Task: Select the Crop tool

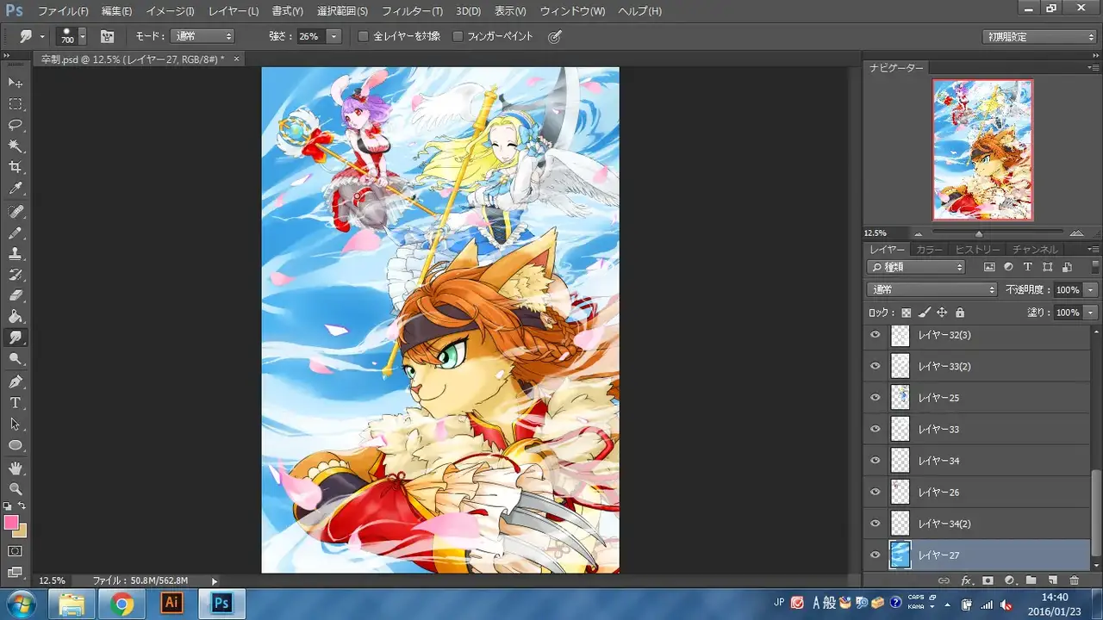Action: (16, 167)
